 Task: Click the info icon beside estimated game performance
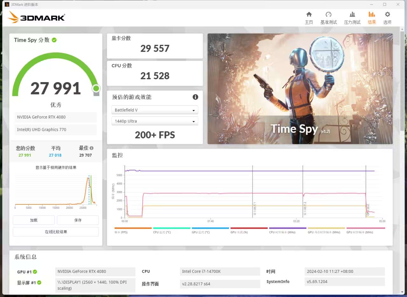[x=195, y=97]
